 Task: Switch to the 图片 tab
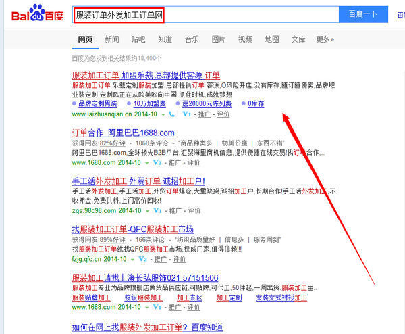coord(219,40)
